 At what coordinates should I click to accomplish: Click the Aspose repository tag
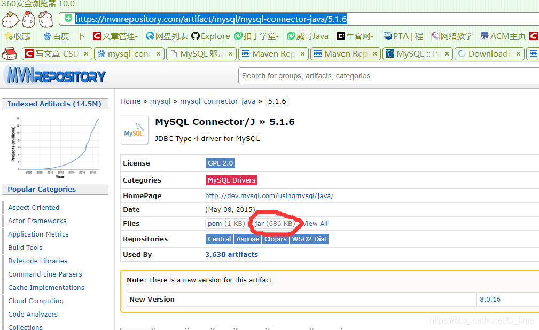pos(247,239)
